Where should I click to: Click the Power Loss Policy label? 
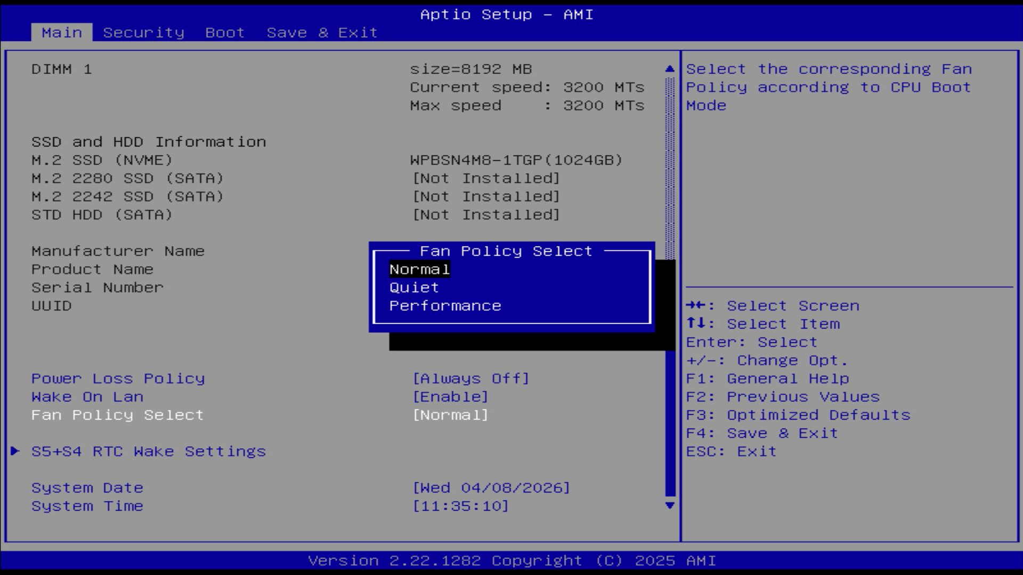tap(118, 379)
